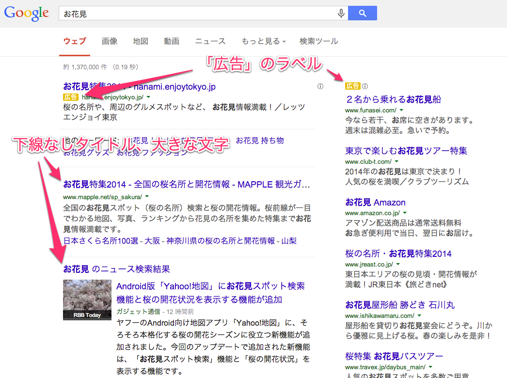Switch to the 地図 tab
The width and height of the screenshot is (507, 378).
[x=141, y=41]
